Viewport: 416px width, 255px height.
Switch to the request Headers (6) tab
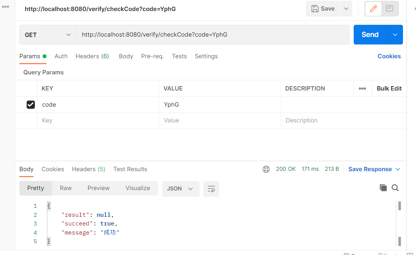92,56
